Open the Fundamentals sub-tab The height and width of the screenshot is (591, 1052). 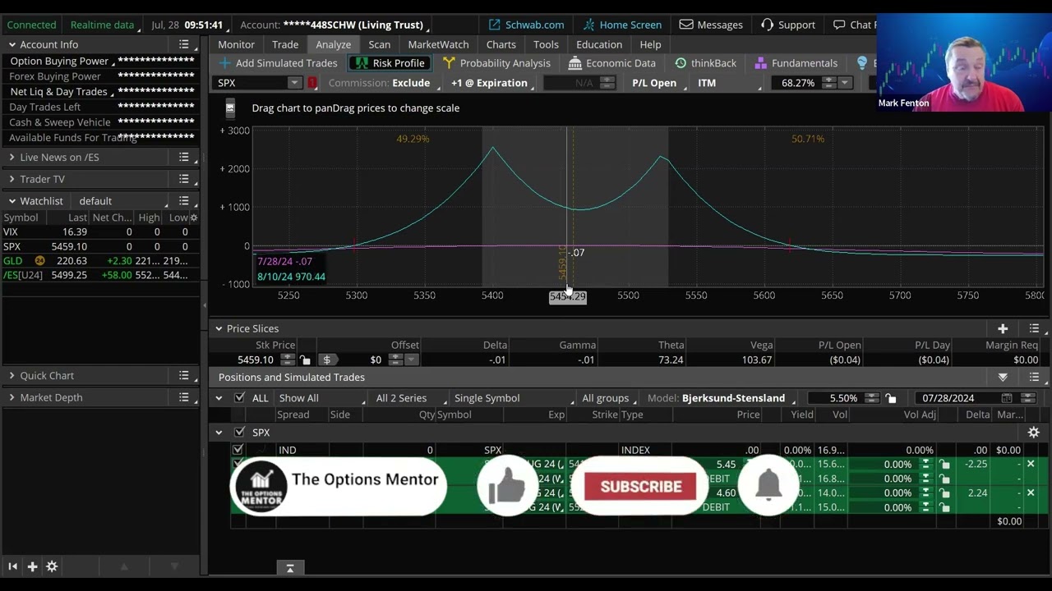(x=796, y=63)
